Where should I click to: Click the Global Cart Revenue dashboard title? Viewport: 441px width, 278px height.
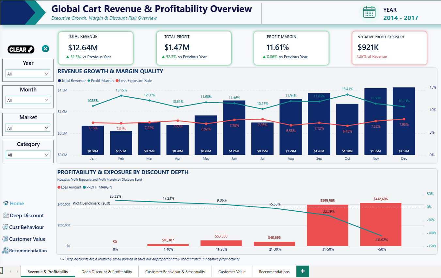[x=152, y=9]
